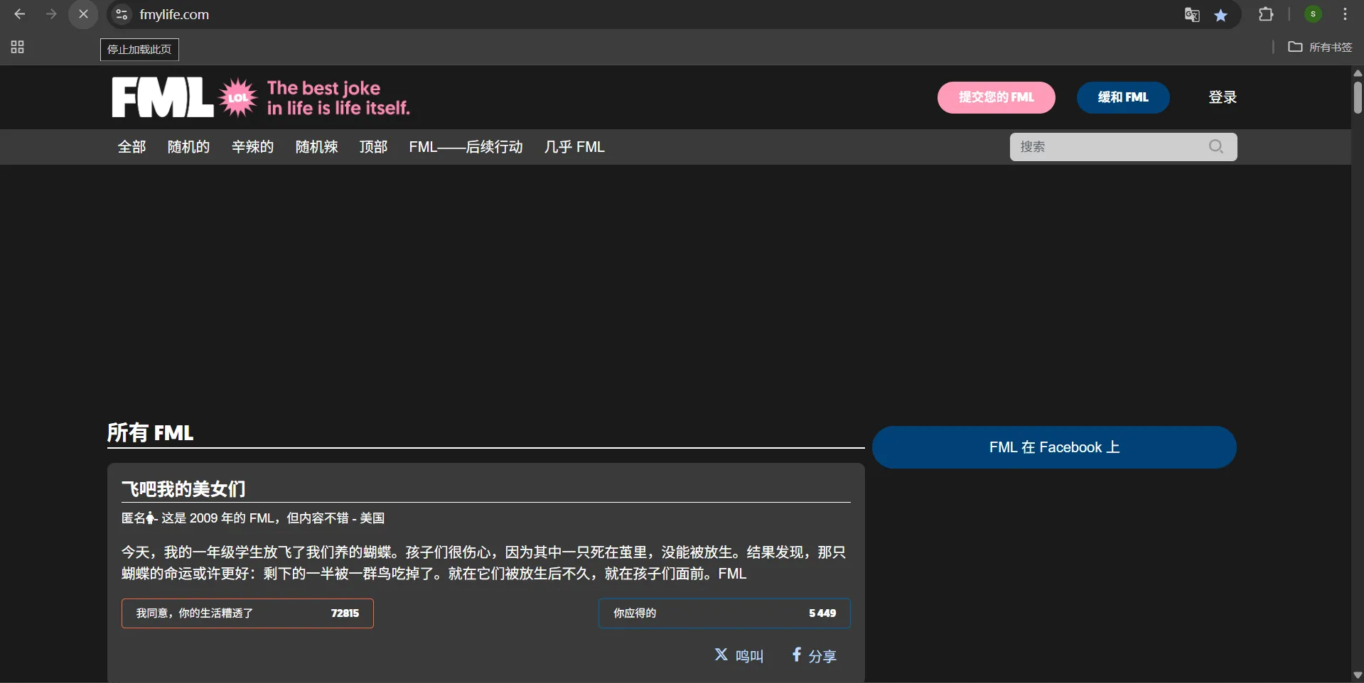Select the 随机的 navigation item
This screenshot has width=1364, height=683.
pos(188,147)
